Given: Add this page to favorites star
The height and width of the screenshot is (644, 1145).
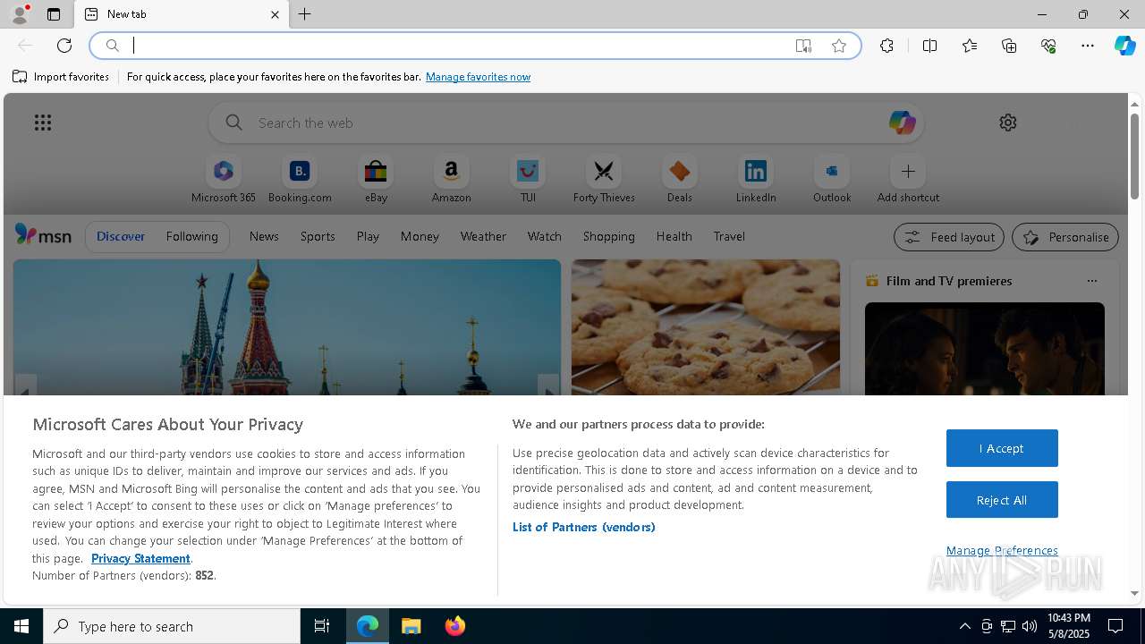Looking at the screenshot, I should 839,46.
